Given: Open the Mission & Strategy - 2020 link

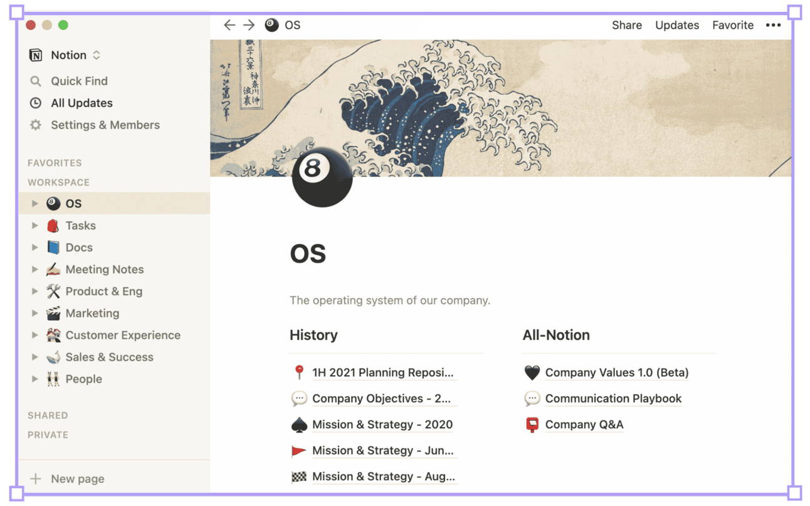Looking at the screenshot, I should (382, 425).
